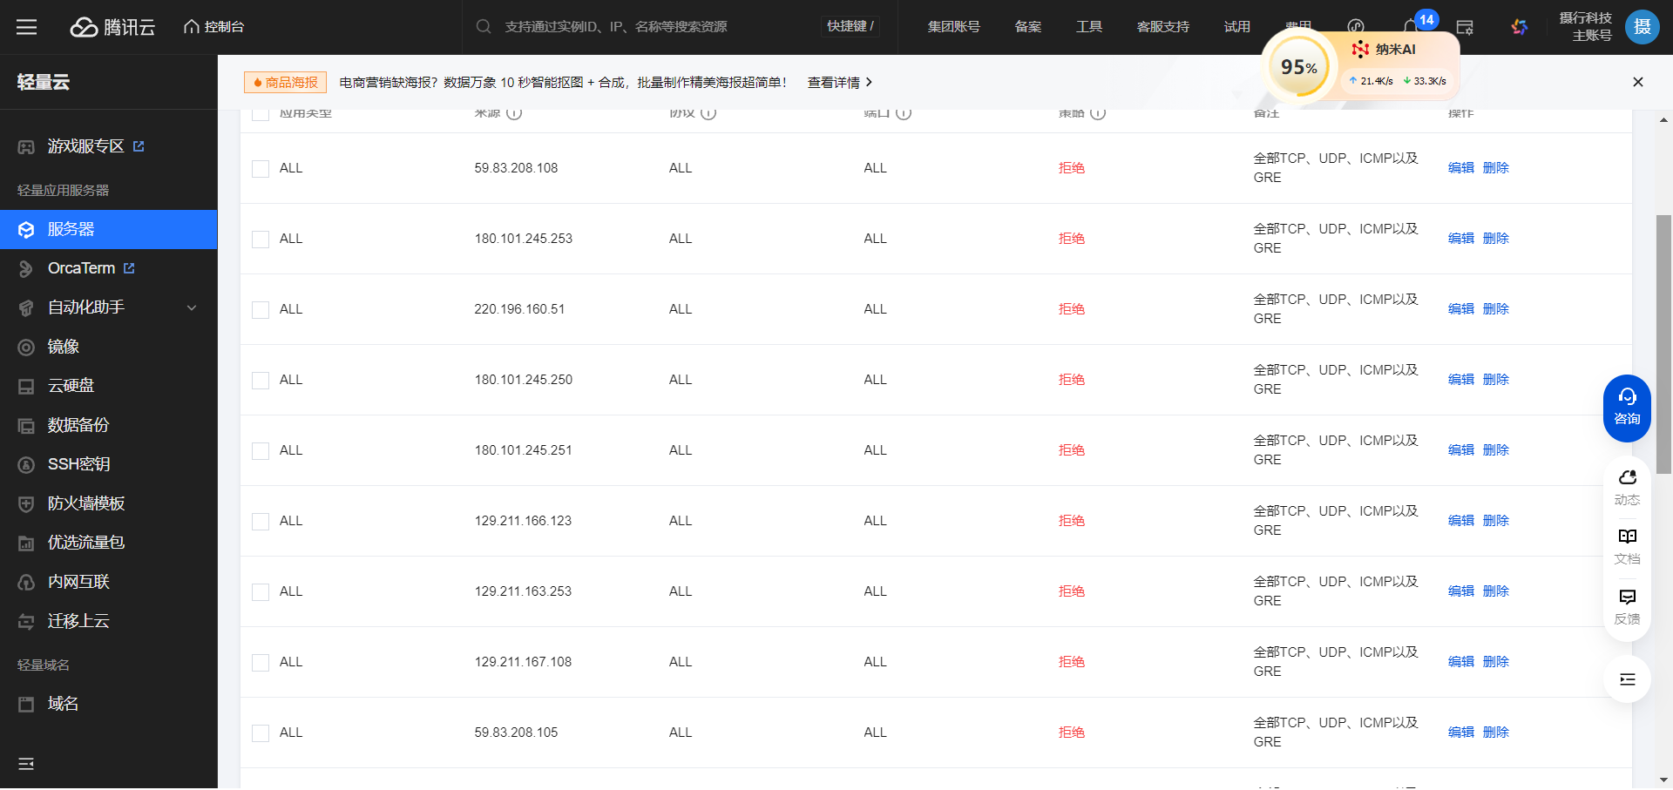The height and width of the screenshot is (790, 1673).
Task: Open the billing window icon in top bar
Action: [x=1465, y=27]
